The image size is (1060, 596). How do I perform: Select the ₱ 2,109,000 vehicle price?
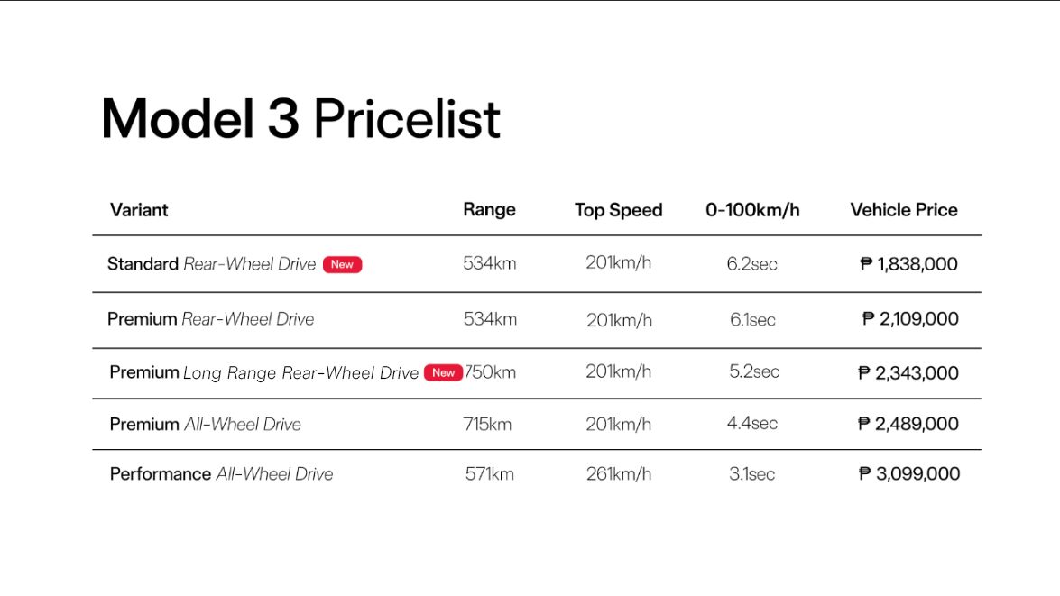[909, 319]
